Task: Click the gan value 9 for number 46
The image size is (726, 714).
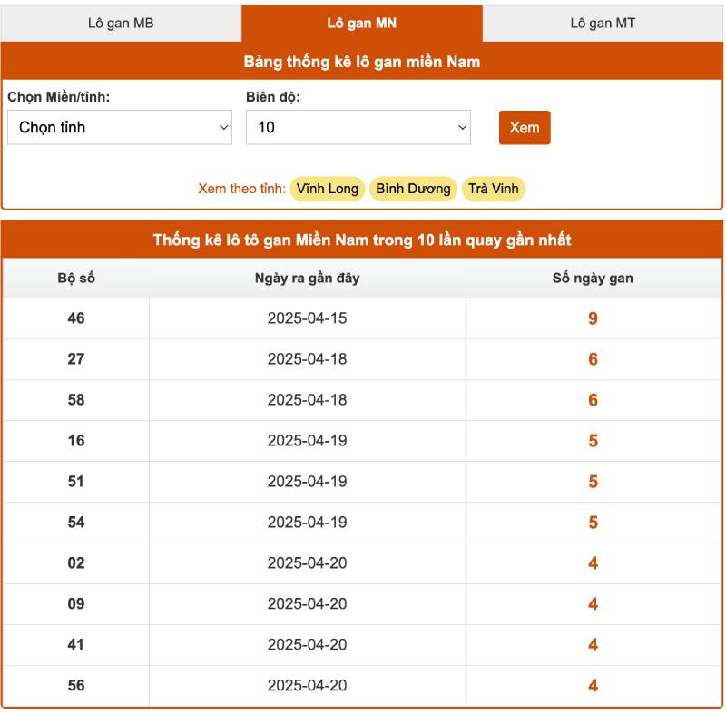Action: coord(593,318)
